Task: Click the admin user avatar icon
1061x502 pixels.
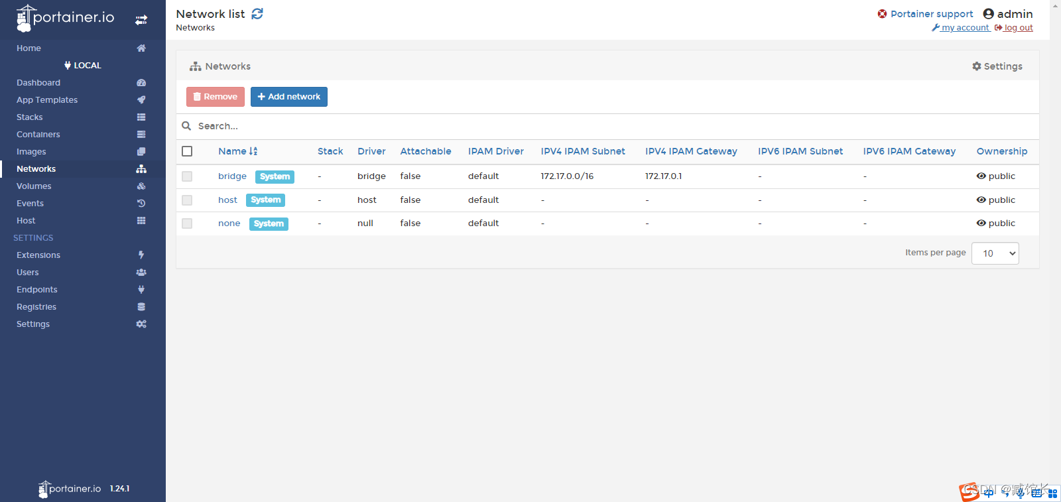Action: (988, 14)
